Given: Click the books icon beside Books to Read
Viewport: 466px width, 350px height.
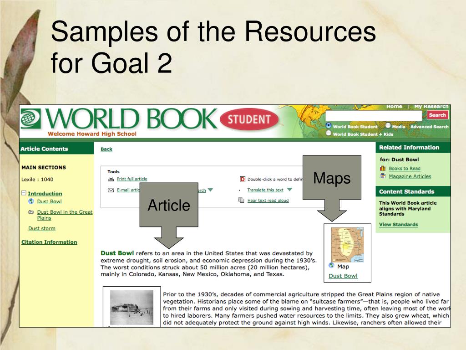Looking at the screenshot, I should click(x=383, y=169).
